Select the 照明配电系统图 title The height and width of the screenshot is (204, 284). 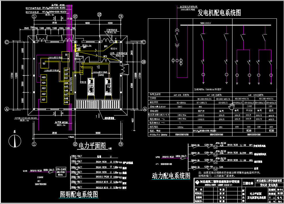(x=79, y=194)
